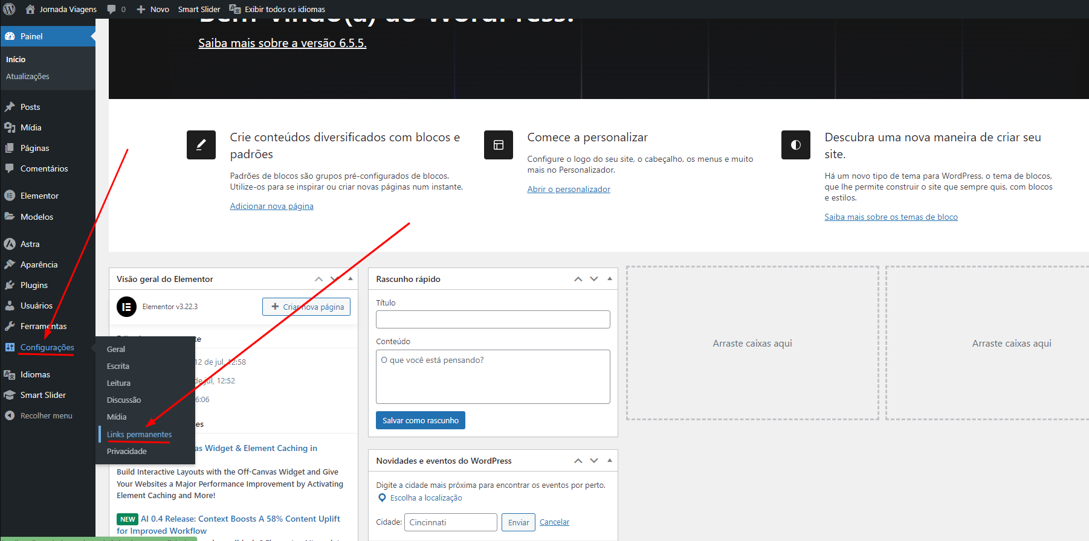The image size is (1089, 541).
Task: Click Abrir o personalizador link
Action: click(569, 189)
